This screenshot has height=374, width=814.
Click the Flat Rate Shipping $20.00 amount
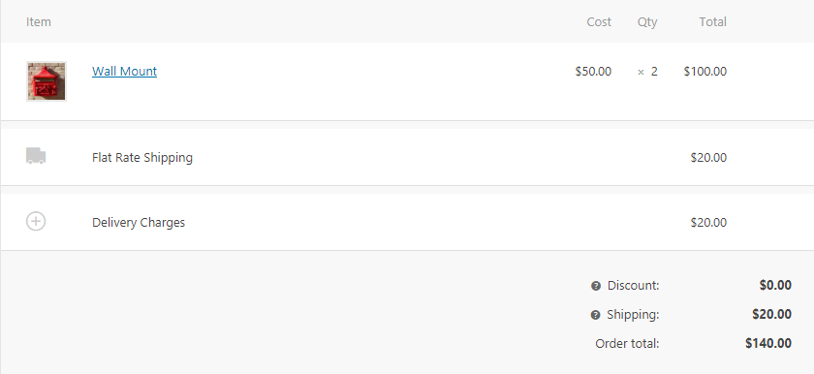click(708, 157)
